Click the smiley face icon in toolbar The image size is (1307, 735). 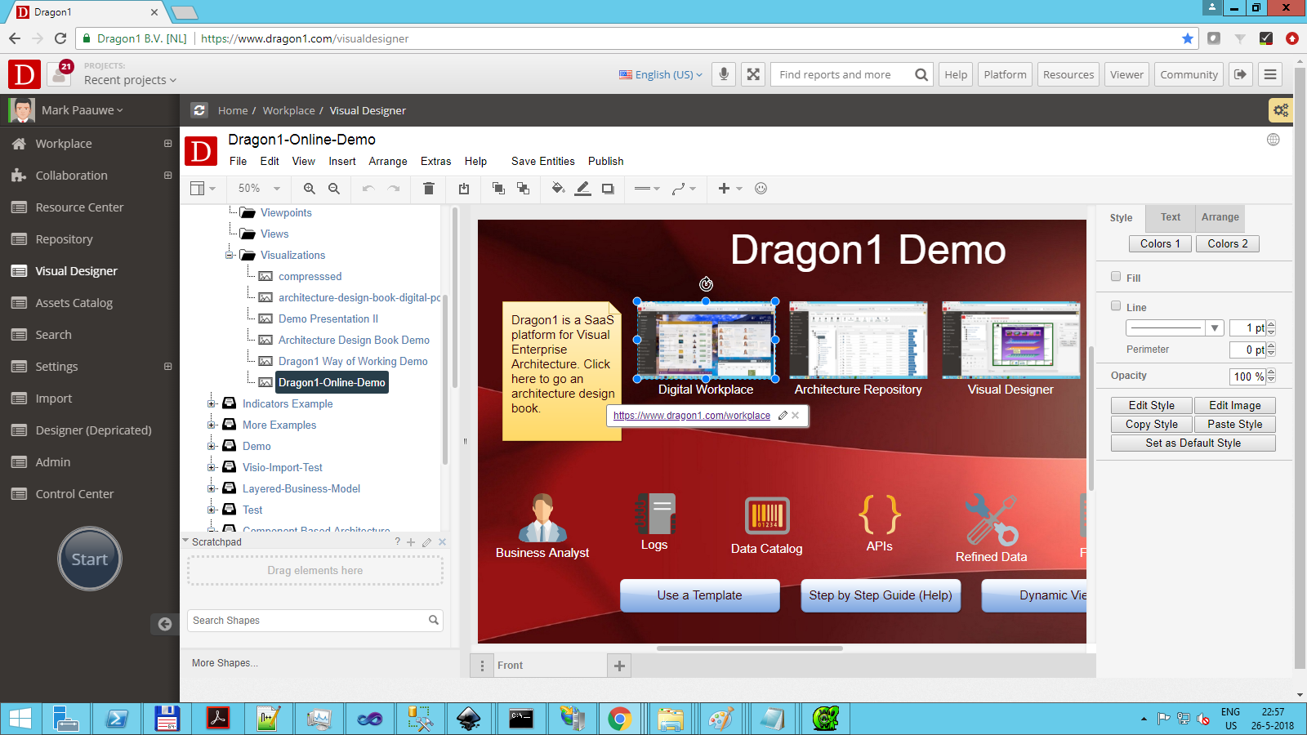[x=761, y=189]
